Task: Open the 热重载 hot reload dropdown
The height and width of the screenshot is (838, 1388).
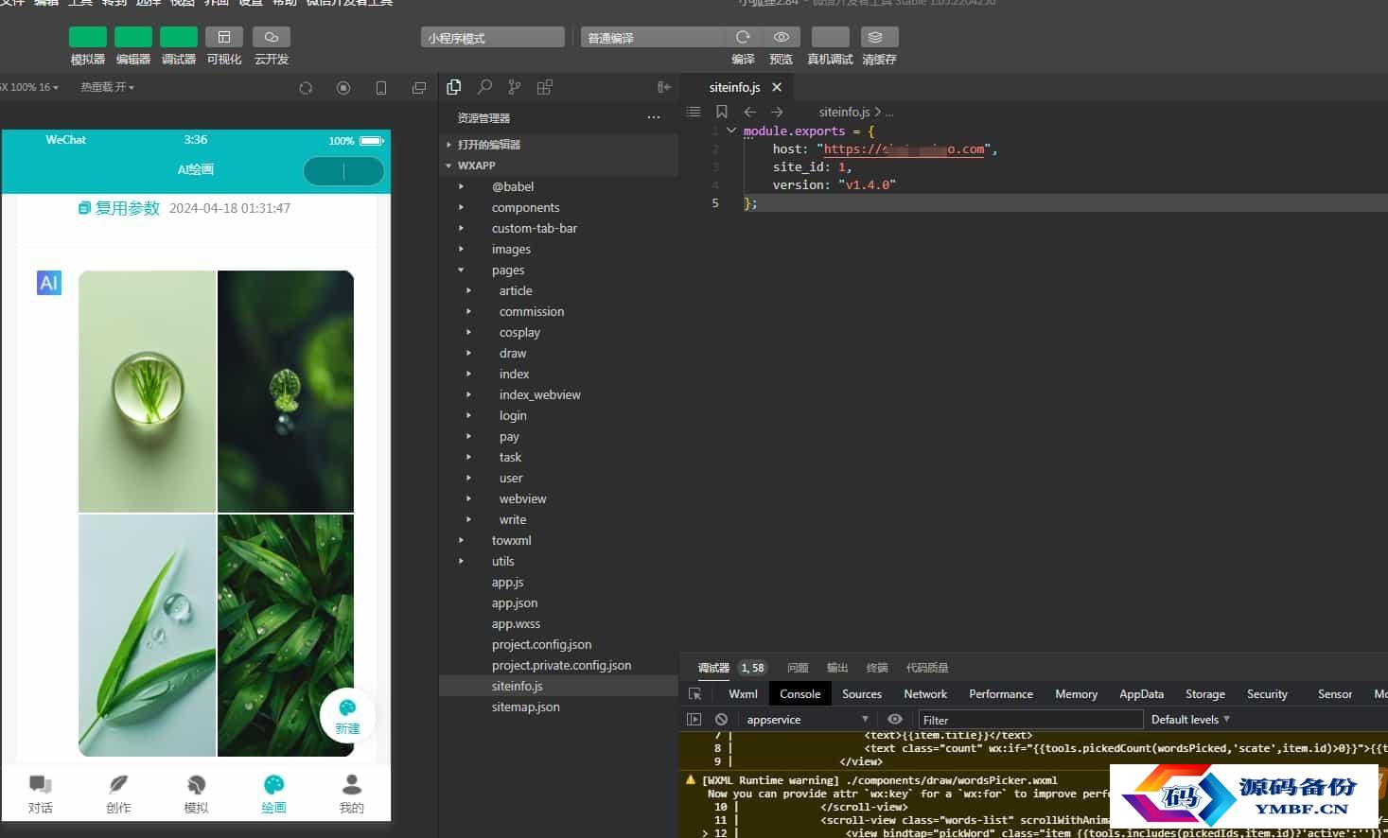Action: pyautogui.click(x=108, y=87)
